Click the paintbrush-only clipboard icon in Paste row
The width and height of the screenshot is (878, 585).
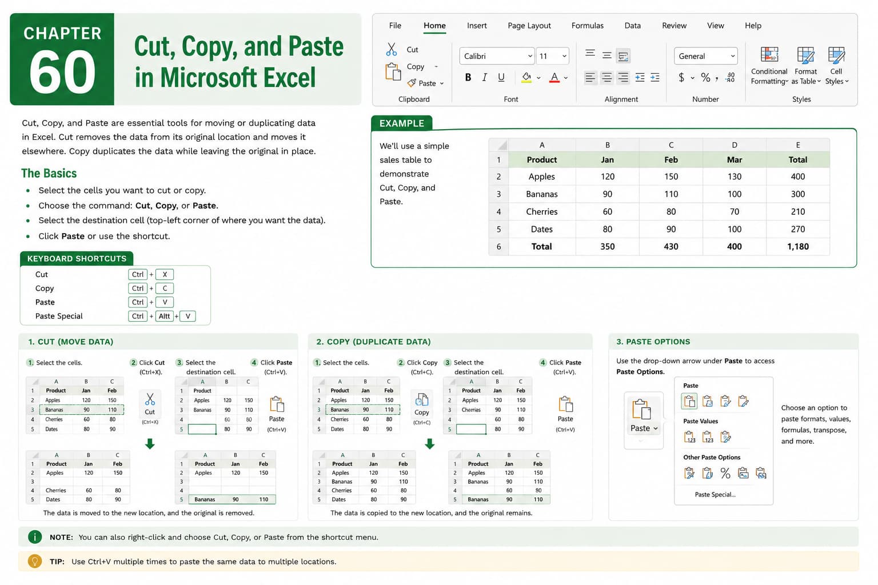pyautogui.click(x=743, y=401)
